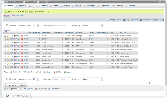This screenshot has height=98, width=167.
Task: Open the Privileges tab
Action: tap(89, 6)
